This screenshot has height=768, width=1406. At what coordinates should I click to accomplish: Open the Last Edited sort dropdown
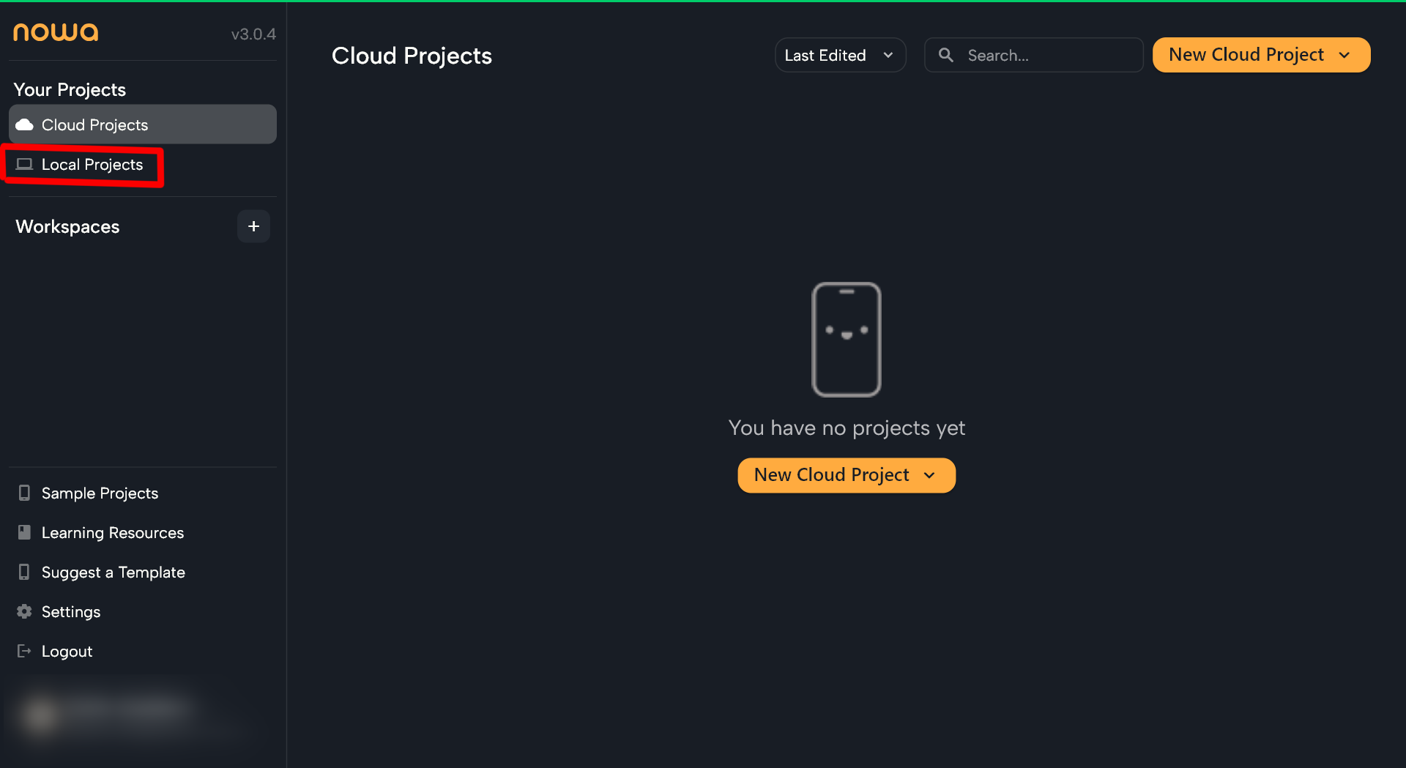(839, 56)
